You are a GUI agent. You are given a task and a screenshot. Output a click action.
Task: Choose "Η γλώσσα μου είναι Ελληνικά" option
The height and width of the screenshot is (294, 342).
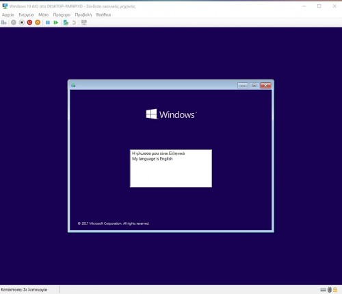click(x=159, y=154)
